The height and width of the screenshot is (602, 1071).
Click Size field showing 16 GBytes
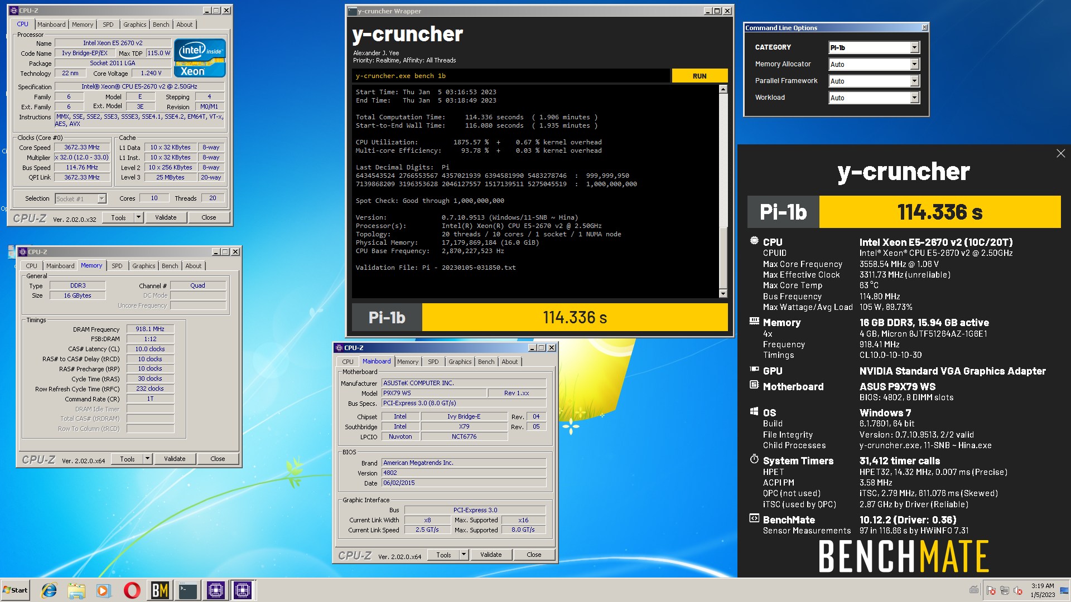pyautogui.click(x=78, y=295)
